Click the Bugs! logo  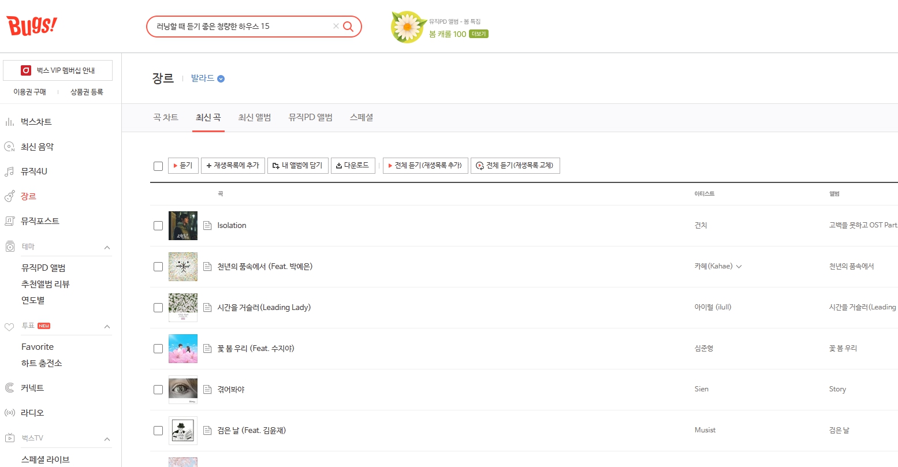(32, 26)
